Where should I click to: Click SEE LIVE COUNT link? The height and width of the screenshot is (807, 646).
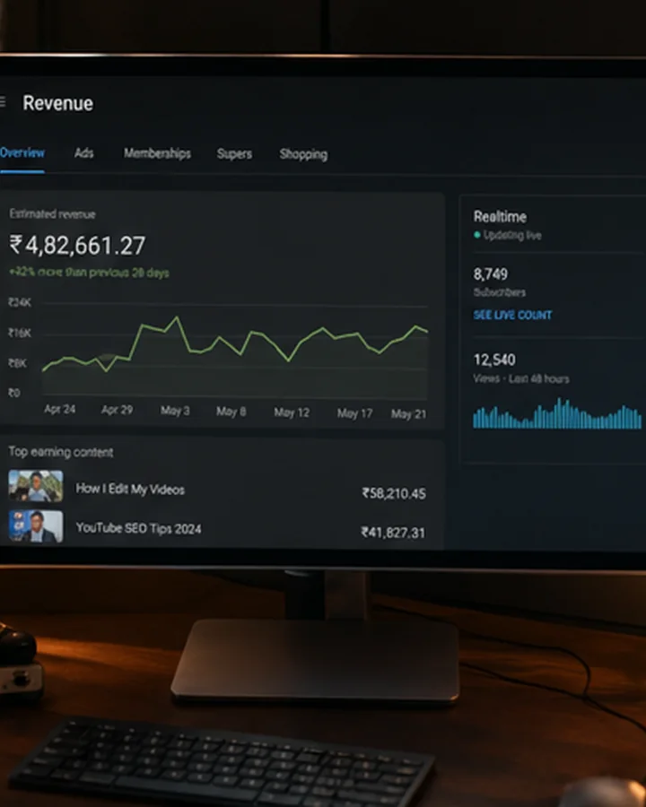click(x=512, y=315)
